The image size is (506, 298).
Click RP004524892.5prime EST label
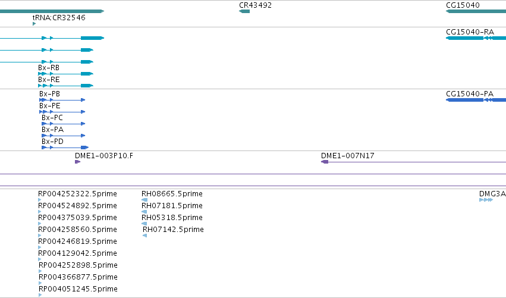[77, 206]
